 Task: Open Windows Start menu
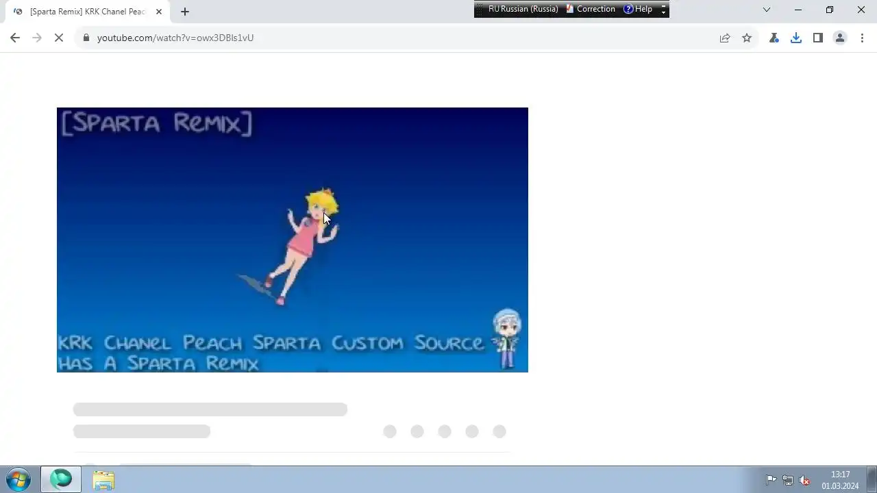(x=18, y=479)
